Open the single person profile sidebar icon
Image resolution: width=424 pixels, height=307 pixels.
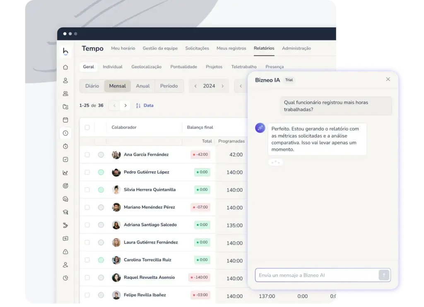tap(65, 81)
